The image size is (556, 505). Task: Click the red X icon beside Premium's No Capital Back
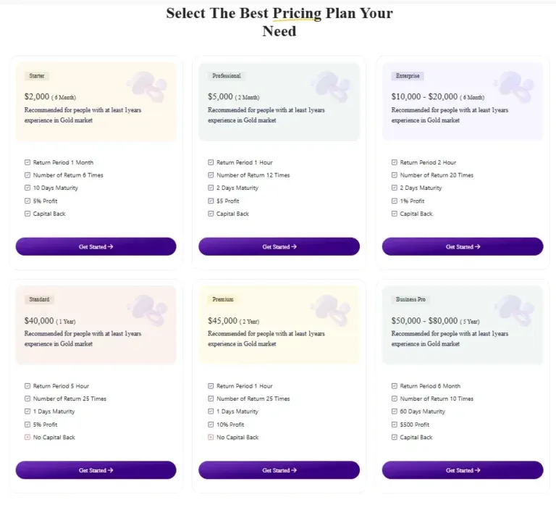click(211, 438)
